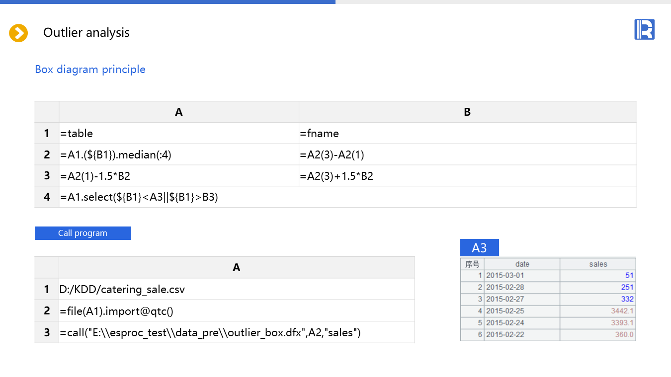The image size is (671, 377).
Task: Click the =A2(1)-1.5*B2 cell
Action: pos(178,176)
